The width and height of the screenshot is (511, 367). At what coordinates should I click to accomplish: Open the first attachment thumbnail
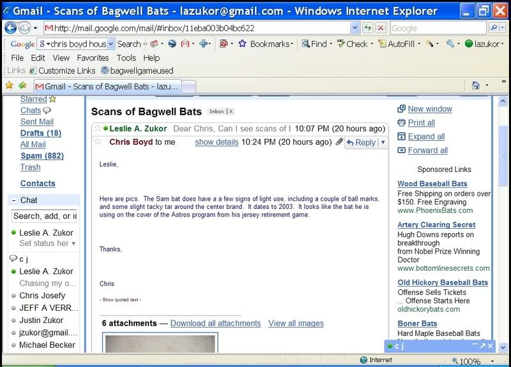160,343
